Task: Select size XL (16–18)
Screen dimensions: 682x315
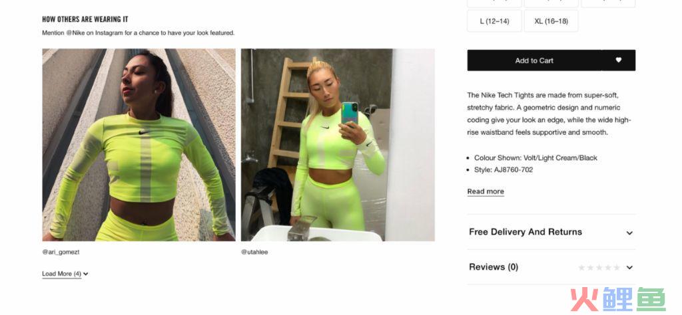Action: [x=551, y=21]
